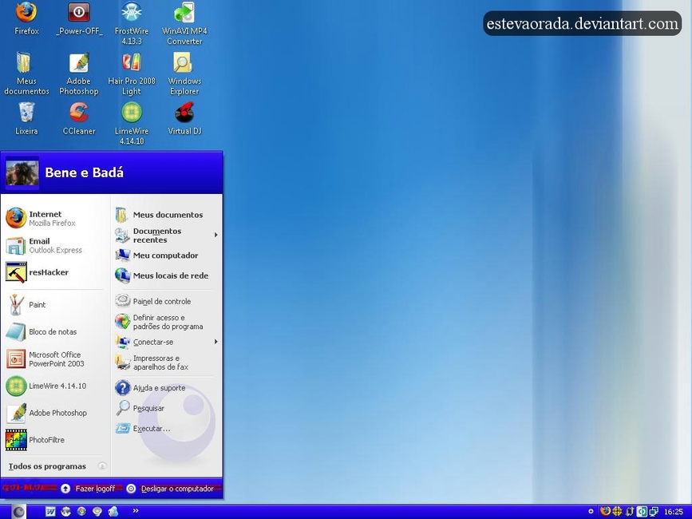Expand the quick launch overflow chevron

pyautogui.click(x=136, y=510)
